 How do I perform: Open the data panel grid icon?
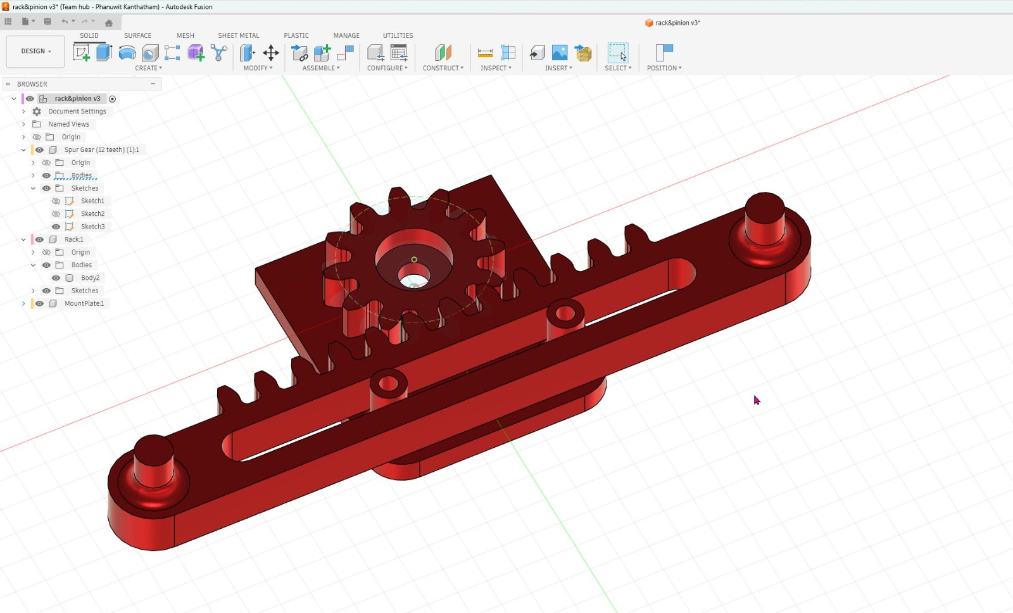coord(8,22)
